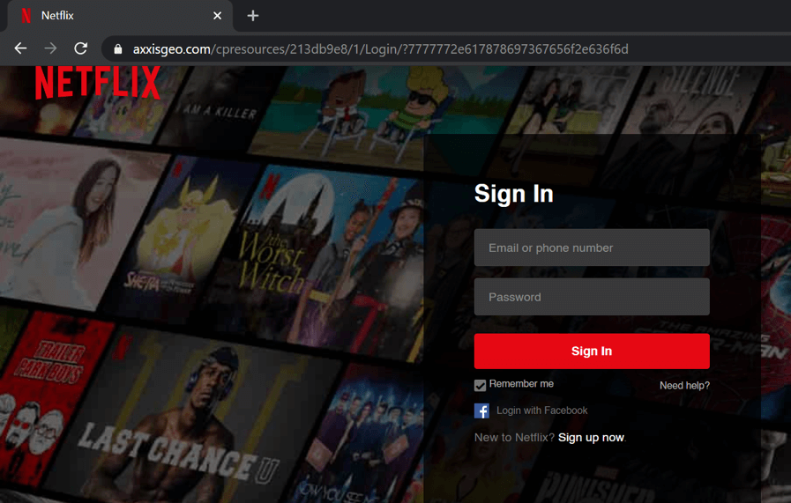This screenshot has width=791, height=503.
Task: Select the Netflix tab title
Action: (x=58, y=16)
